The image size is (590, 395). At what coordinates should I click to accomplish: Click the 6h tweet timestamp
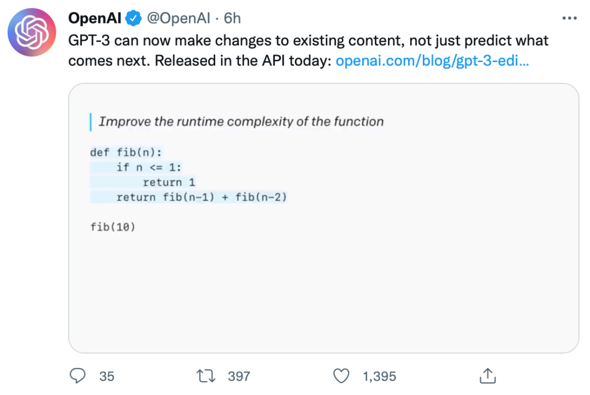(x=232, y=18)
